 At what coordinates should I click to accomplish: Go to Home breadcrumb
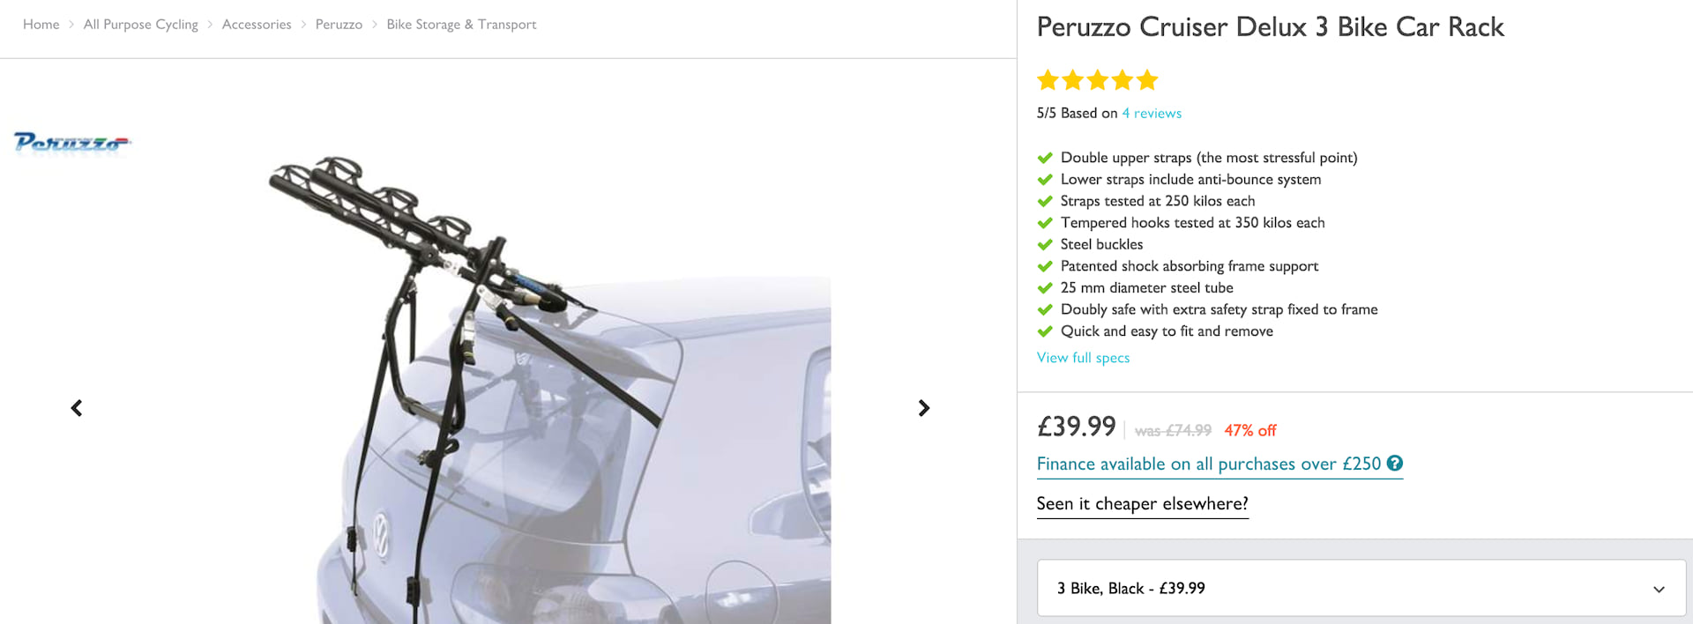pyautogui.click(x=41, y=25)
